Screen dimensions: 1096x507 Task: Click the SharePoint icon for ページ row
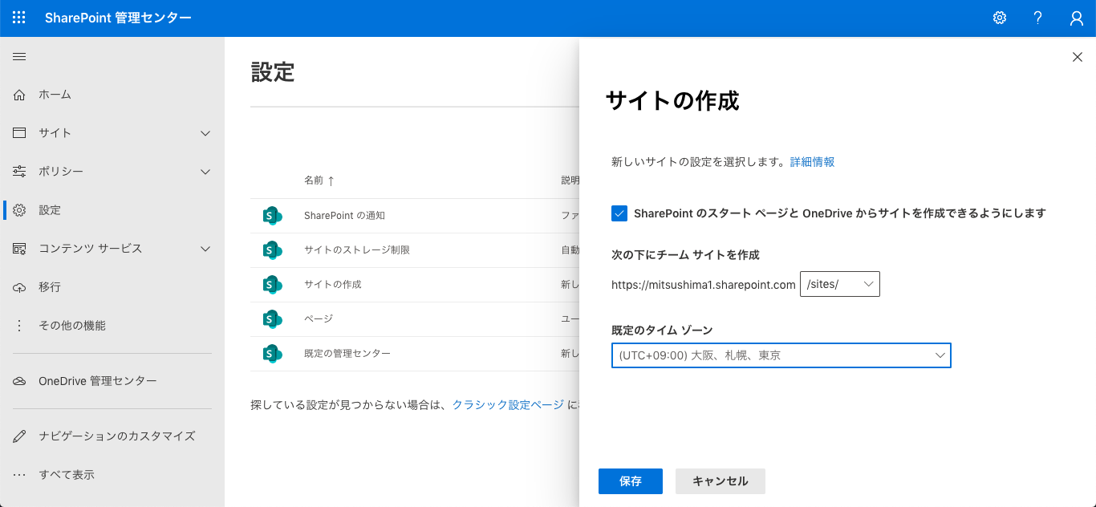(x=272, y=319)
